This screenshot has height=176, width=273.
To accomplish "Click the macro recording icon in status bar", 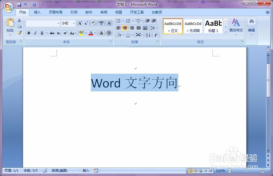I will (96, 171).
